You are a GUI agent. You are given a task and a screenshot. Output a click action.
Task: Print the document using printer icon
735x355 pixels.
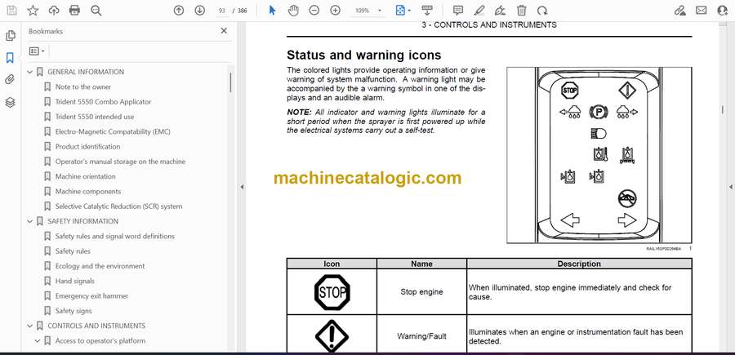[74, 11]
